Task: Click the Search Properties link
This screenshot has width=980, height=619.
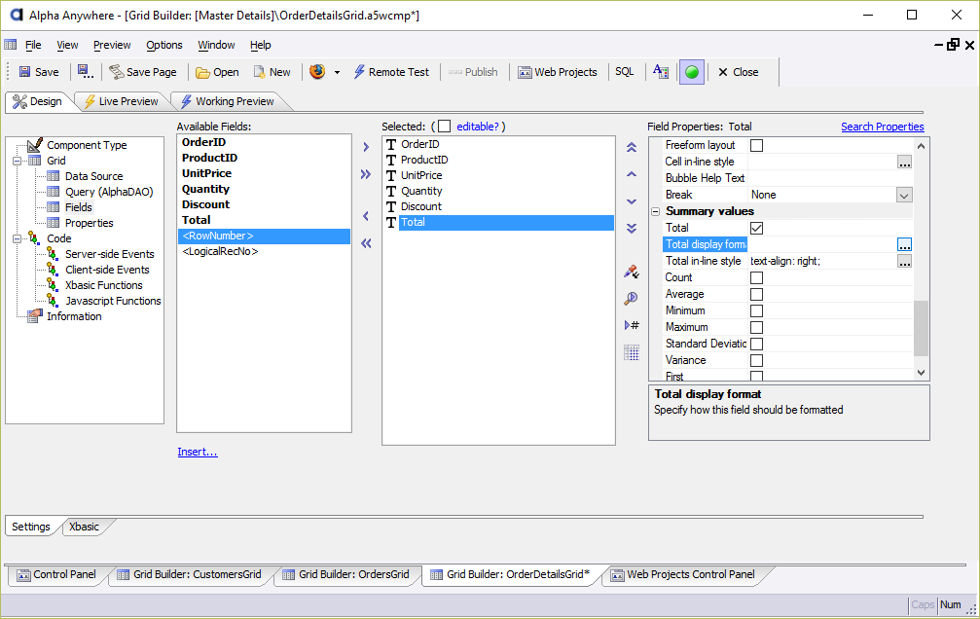Action: [x=882, y=127]
